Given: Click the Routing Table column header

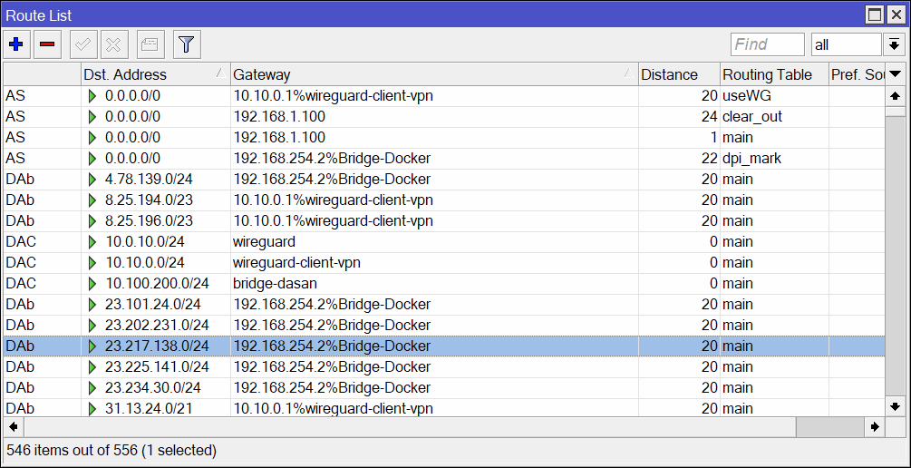Looking at the screenshot, I should pyautogui.click(x=773, y=74).
